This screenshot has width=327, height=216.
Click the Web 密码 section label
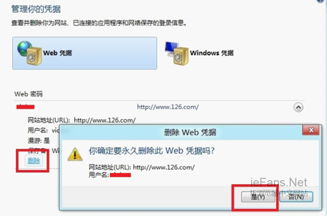tap(29, 94)
